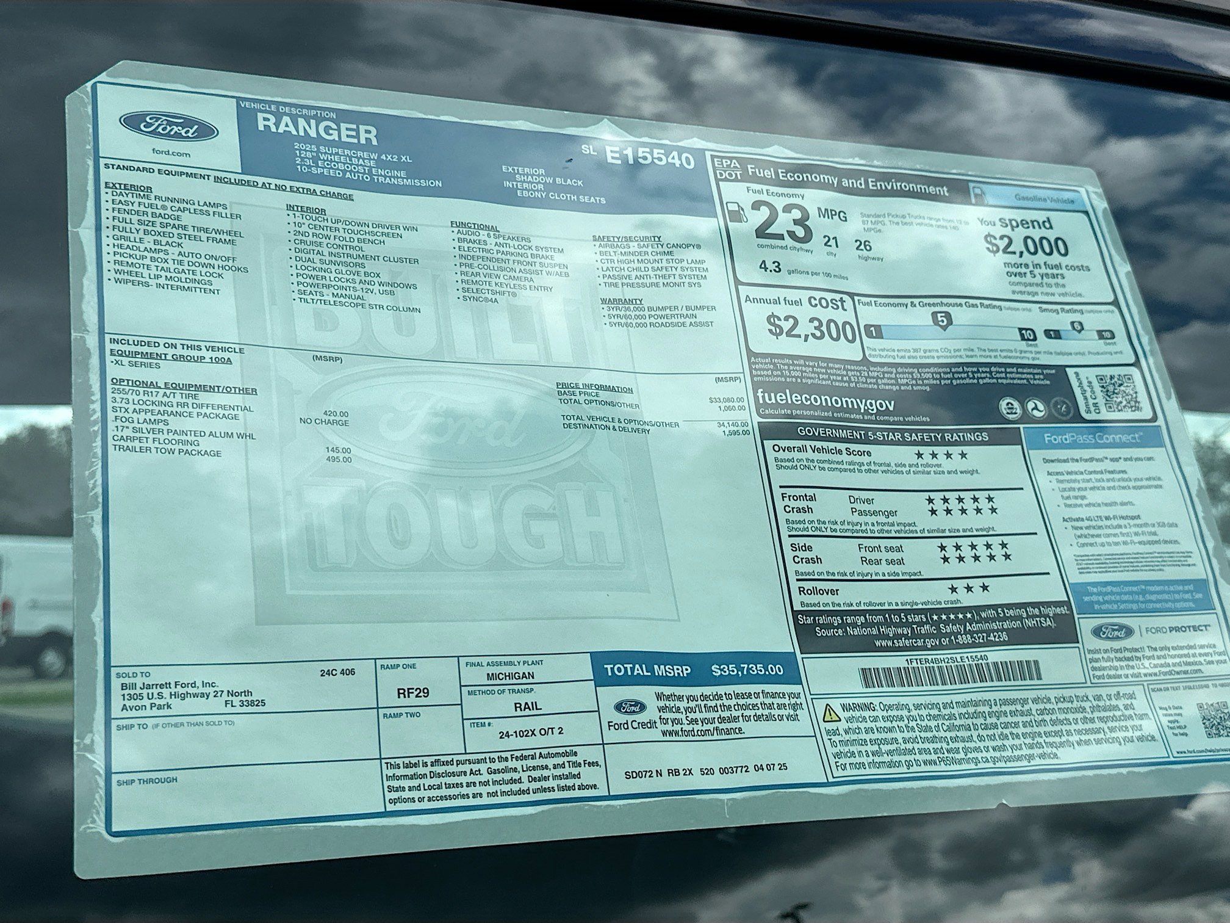
Task: Click the greenhouse gas rating marker 5
Action: [x=941, y=320]
